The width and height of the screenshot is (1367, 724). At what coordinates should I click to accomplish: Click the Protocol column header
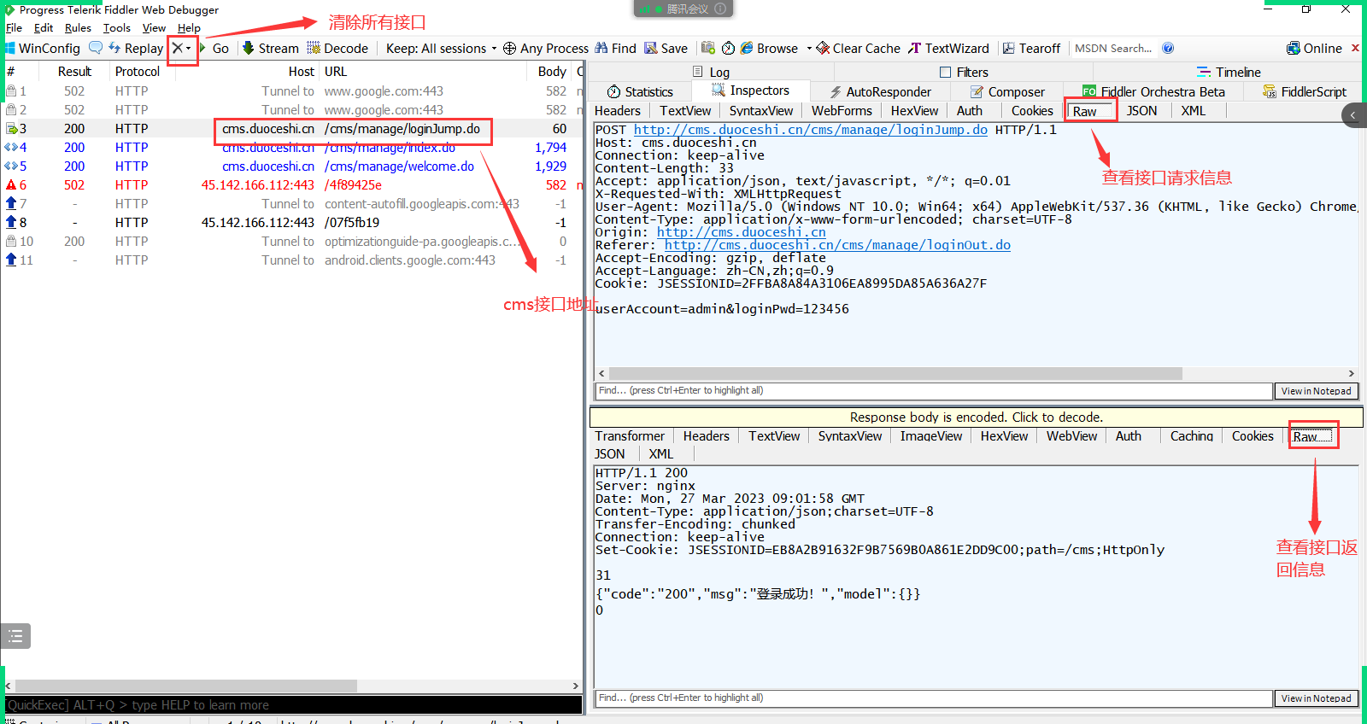click(137, 72)
